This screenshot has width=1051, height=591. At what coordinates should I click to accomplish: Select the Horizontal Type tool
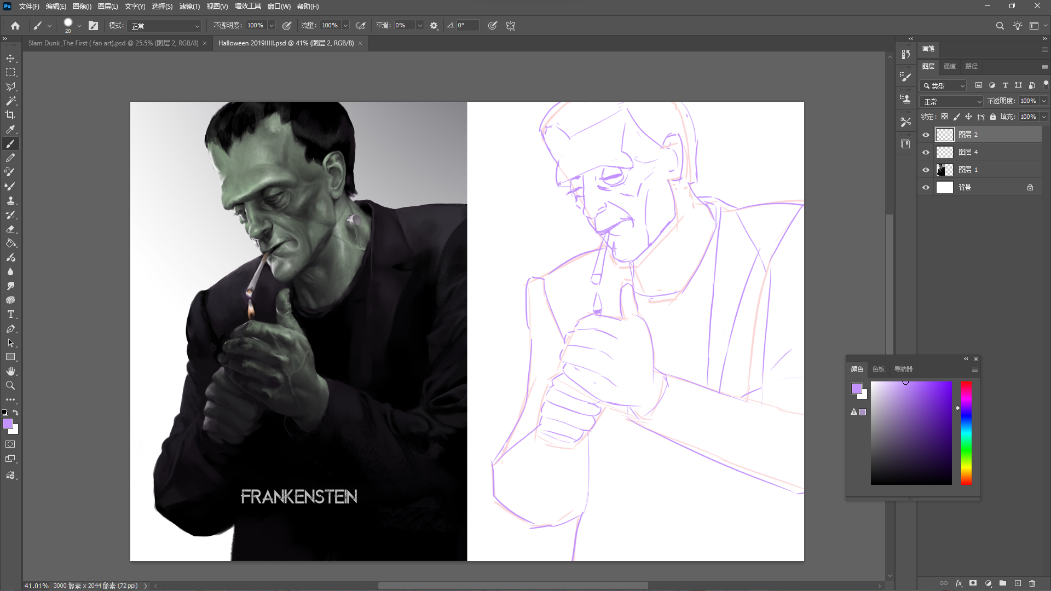click(10, 315)
